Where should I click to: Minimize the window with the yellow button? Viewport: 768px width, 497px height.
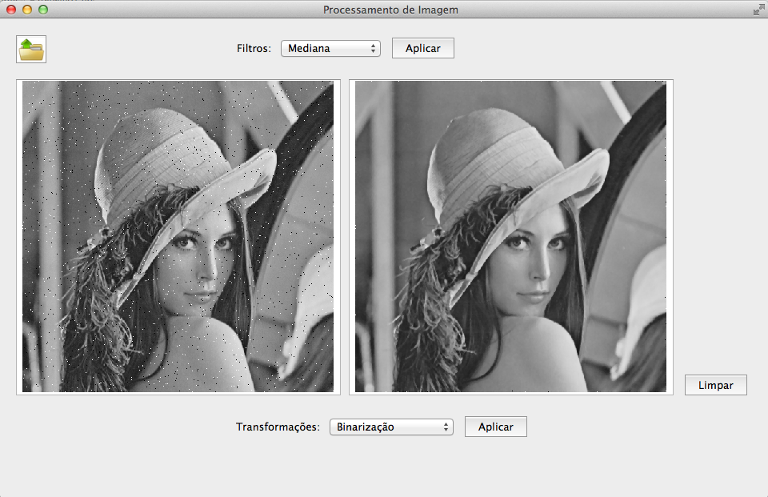27,10
